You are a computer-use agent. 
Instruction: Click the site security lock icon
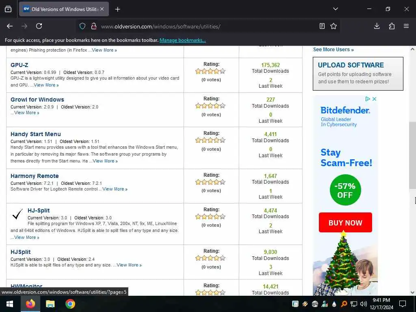pyautogui.click(x=93, y=26)
